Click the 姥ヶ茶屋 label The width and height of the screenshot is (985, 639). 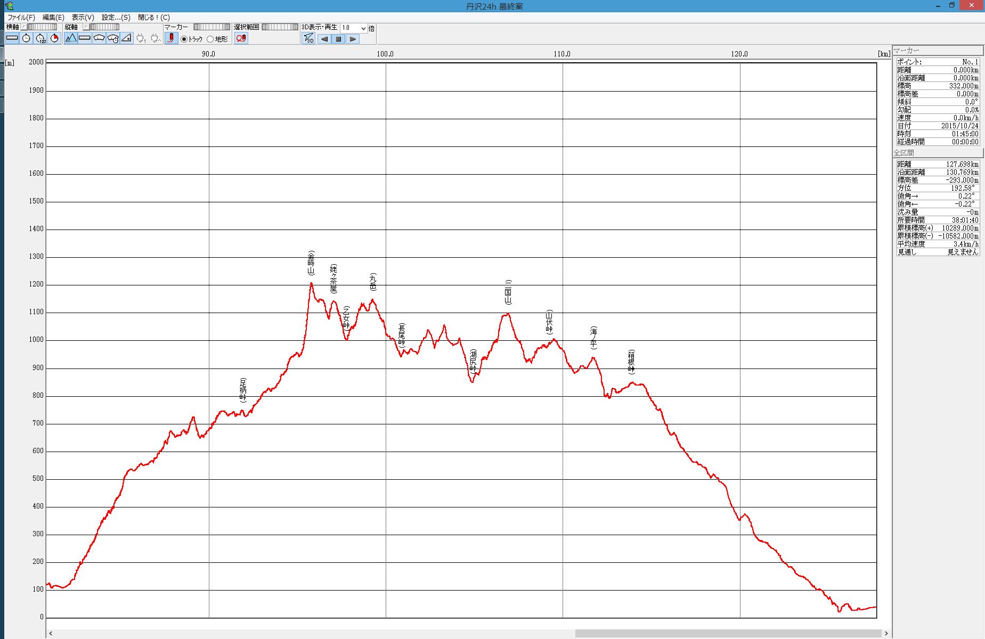point(333,278)
